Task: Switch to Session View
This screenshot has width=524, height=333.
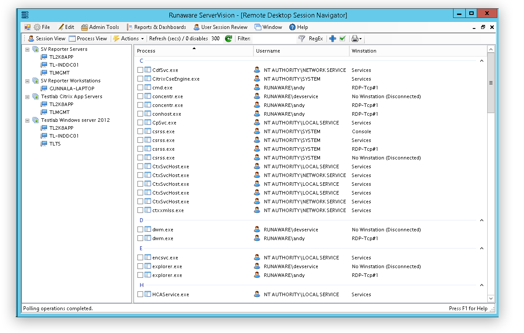Action: [x=47, y=39]
